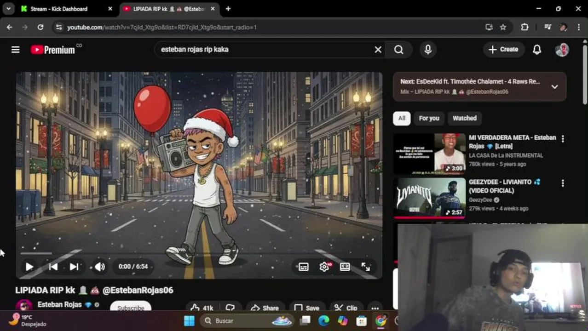Enter full screen mode

(366, 267)
